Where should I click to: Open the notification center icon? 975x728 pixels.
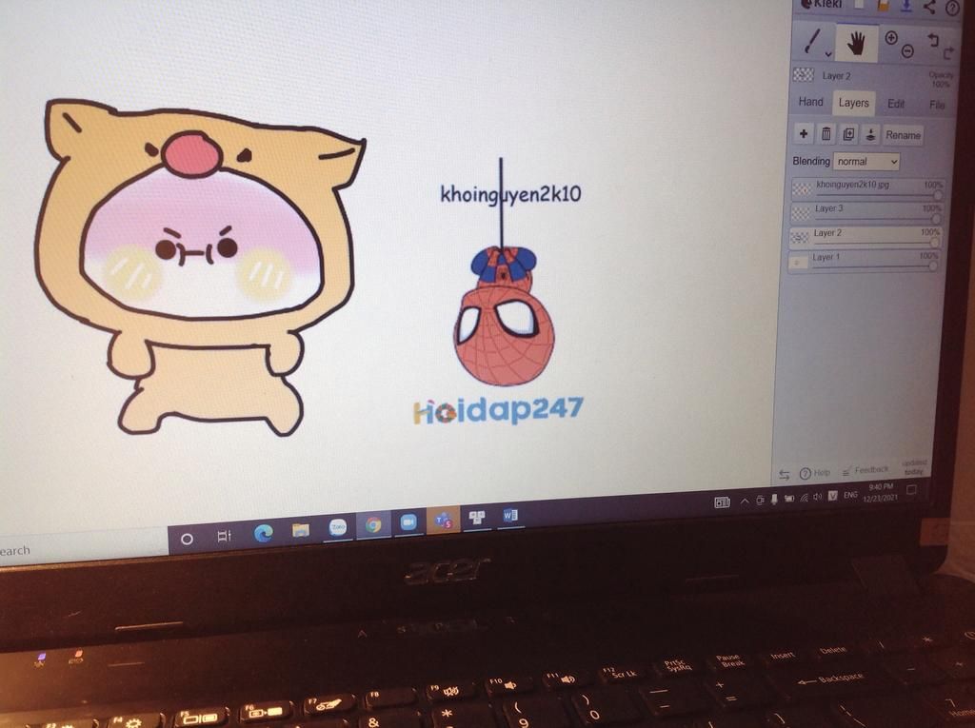(911, 490)
